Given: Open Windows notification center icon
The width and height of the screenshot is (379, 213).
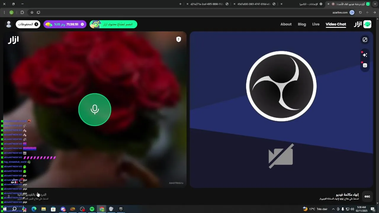Looking at the screenshot, I should pyautogui.click(x=373, y=209).
